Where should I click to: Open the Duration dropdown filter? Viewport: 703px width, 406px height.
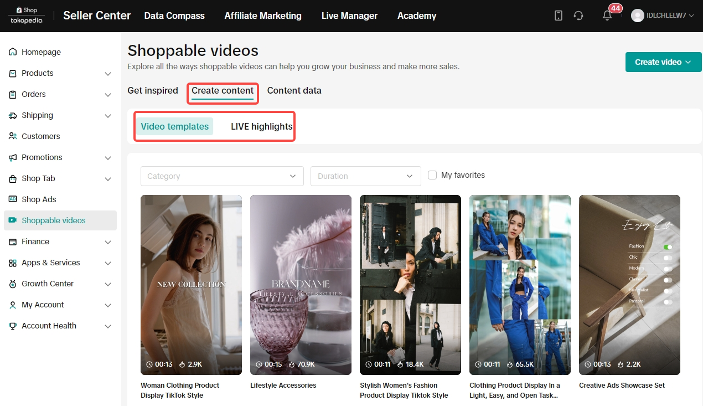tap(365, 176)
